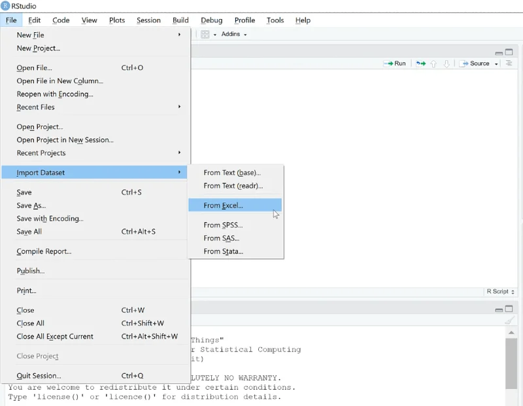This screenshot has height=406, width=523.
Task: Show document outline icon
Action: (509, 63)
